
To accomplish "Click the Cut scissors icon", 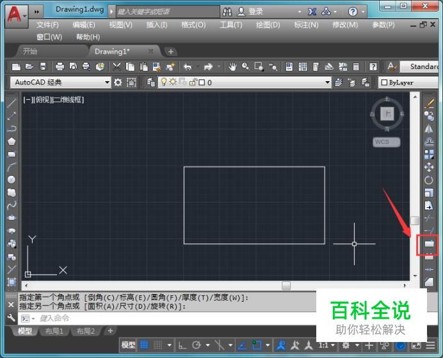I will pyautogui.click(x=117, y=67).
